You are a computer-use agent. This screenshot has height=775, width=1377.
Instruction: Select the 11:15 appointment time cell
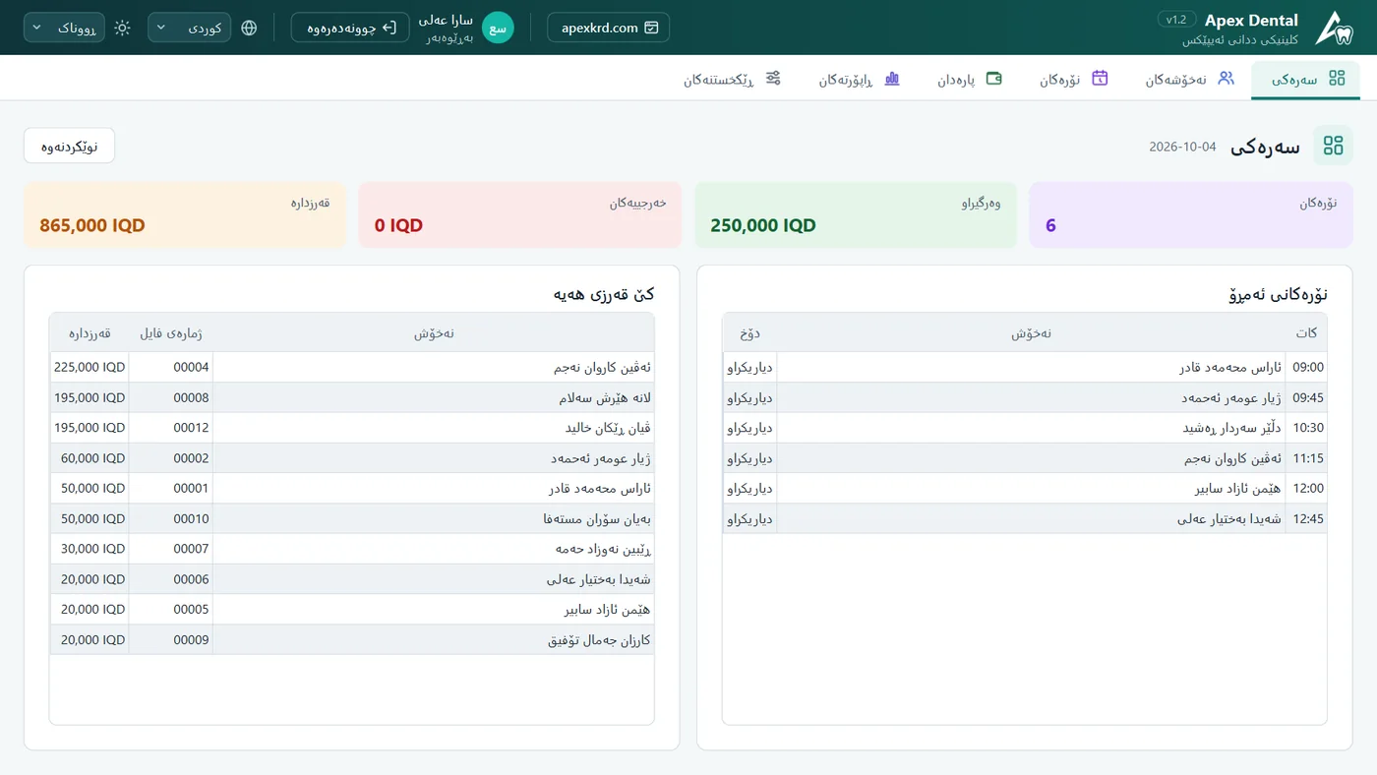pos(1307,458)
